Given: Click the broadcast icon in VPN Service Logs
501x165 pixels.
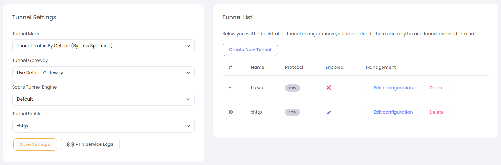Looking at the screenshot, I should tap(70, 144).
